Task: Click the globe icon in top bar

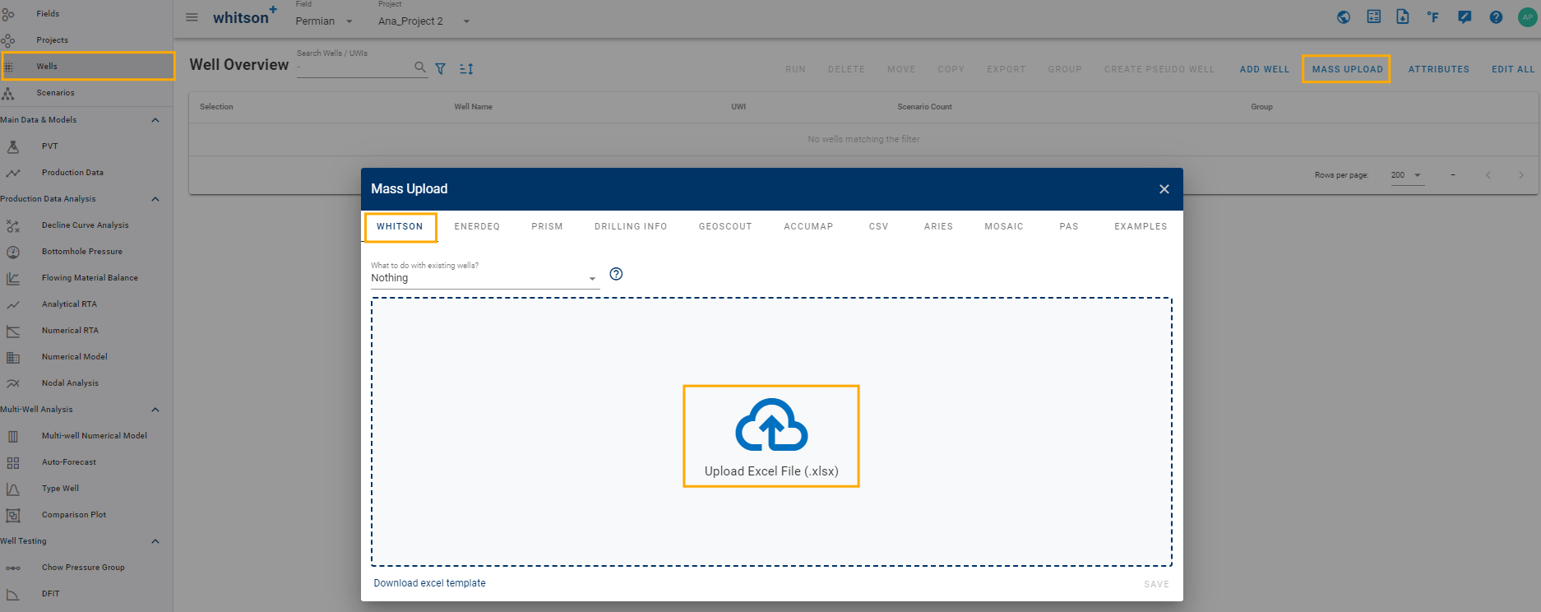Action: click(1344, 16)
